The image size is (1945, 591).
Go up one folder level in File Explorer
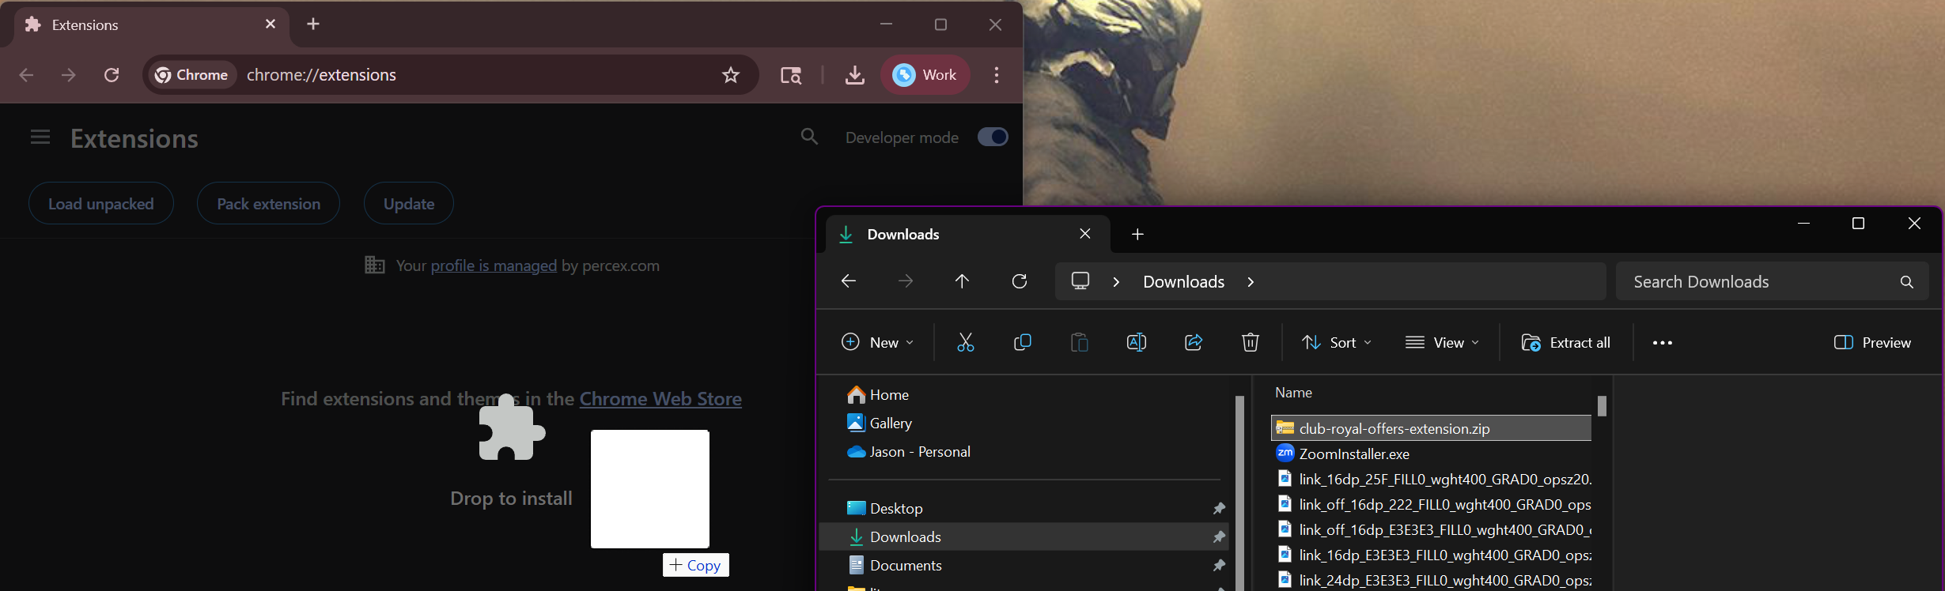[x=962, y=281]
